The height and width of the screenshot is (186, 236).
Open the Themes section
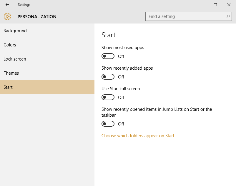point(11,73)
